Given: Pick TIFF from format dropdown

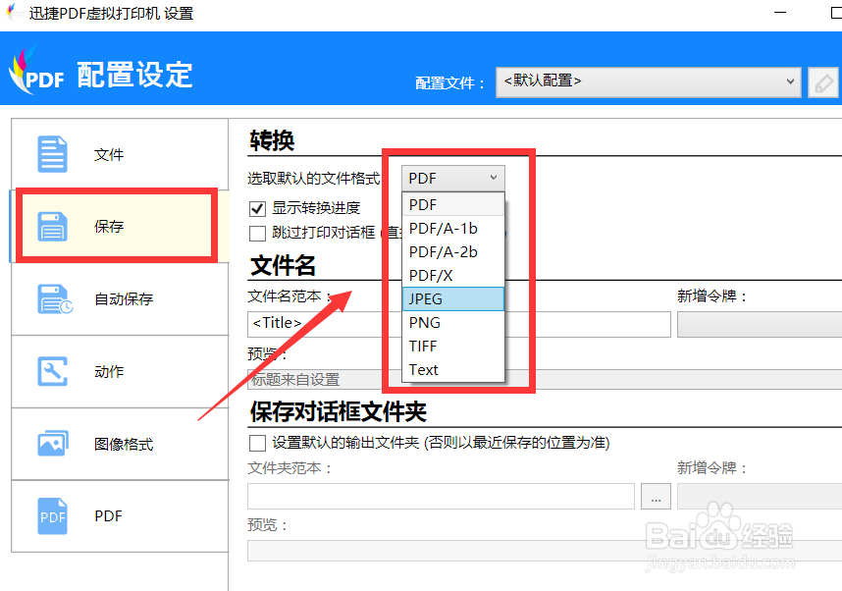Looking at the screenshot, I should tap(453, 346).
